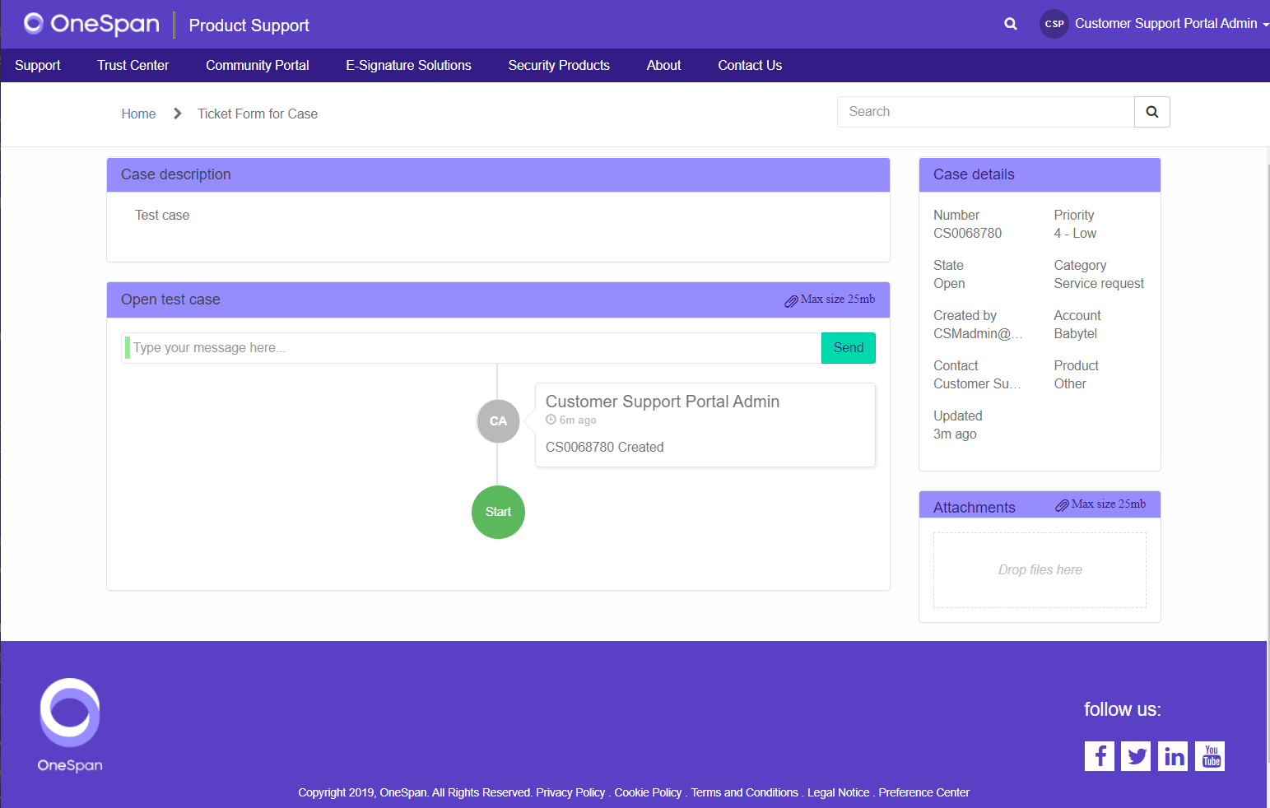Click the search button beside breadcrumb search field
This screenshot has width=1270, height=808.
pos(1151,111)
